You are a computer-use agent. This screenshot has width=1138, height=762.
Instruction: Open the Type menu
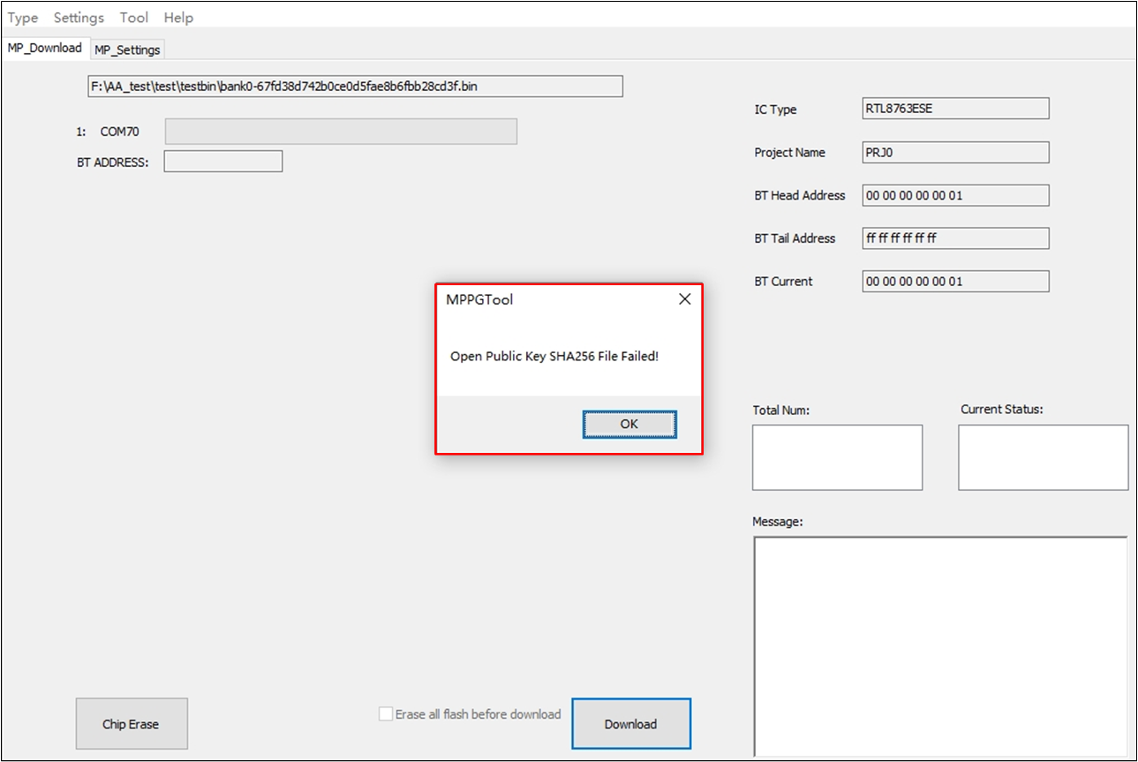coord(23,18)
